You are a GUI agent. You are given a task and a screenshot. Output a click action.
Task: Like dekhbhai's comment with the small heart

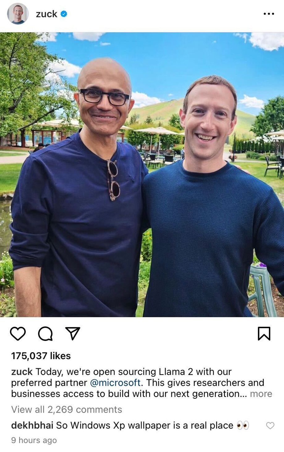(270, 426)
